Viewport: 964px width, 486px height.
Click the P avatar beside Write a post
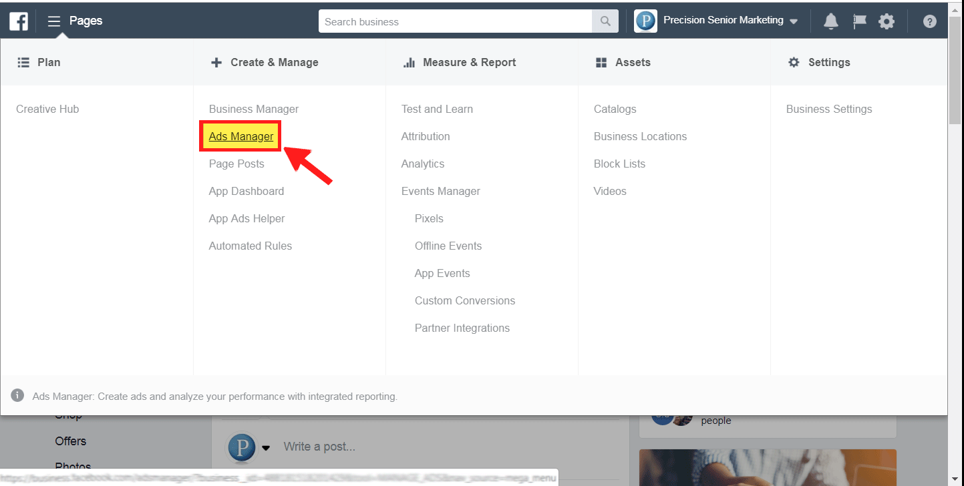242,447
